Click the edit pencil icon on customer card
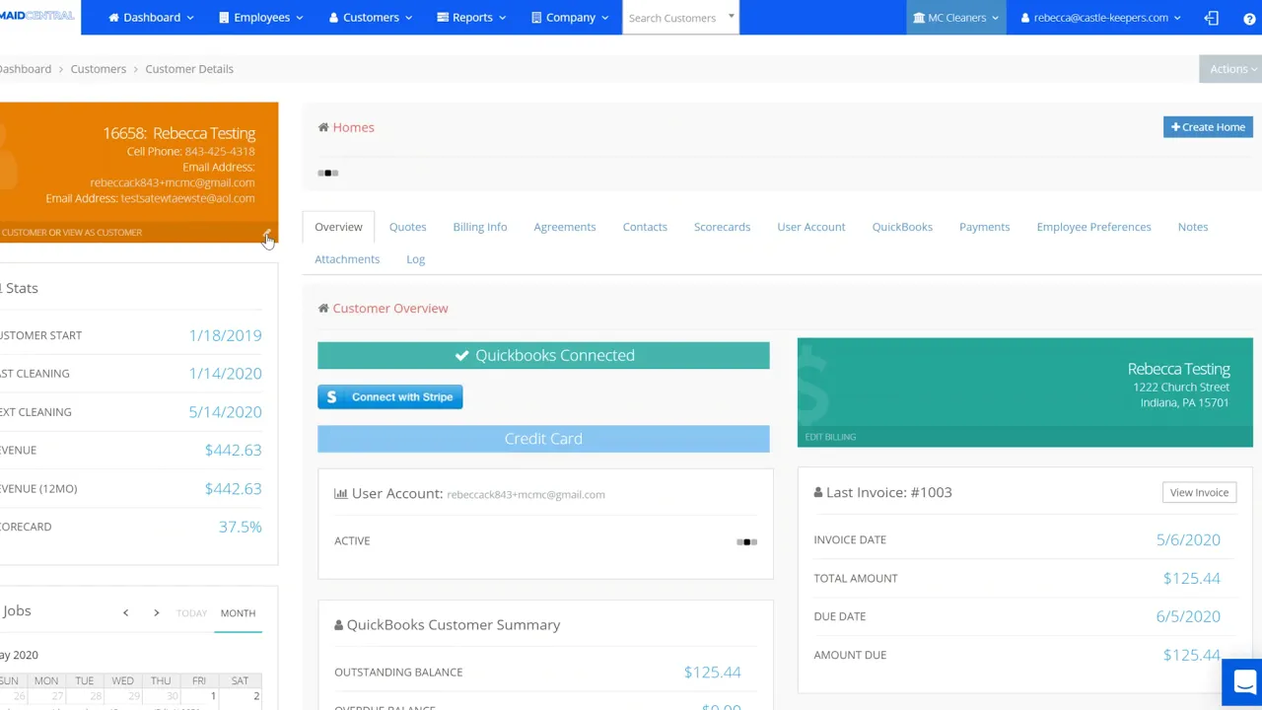Screen dimensions: 1262x710 click(x=266, y=234)
